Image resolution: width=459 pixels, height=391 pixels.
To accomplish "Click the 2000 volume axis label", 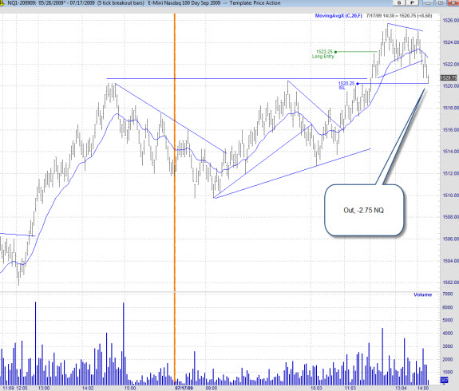I will pyautogui.click(x=448, y=360).
